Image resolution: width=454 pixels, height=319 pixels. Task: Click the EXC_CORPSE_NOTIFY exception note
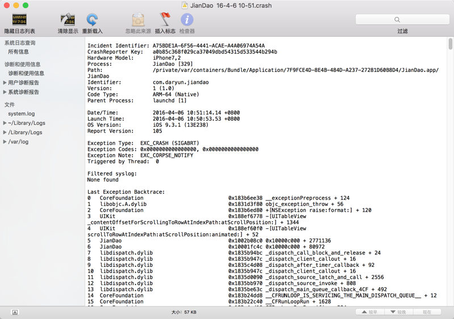[167, 155]
